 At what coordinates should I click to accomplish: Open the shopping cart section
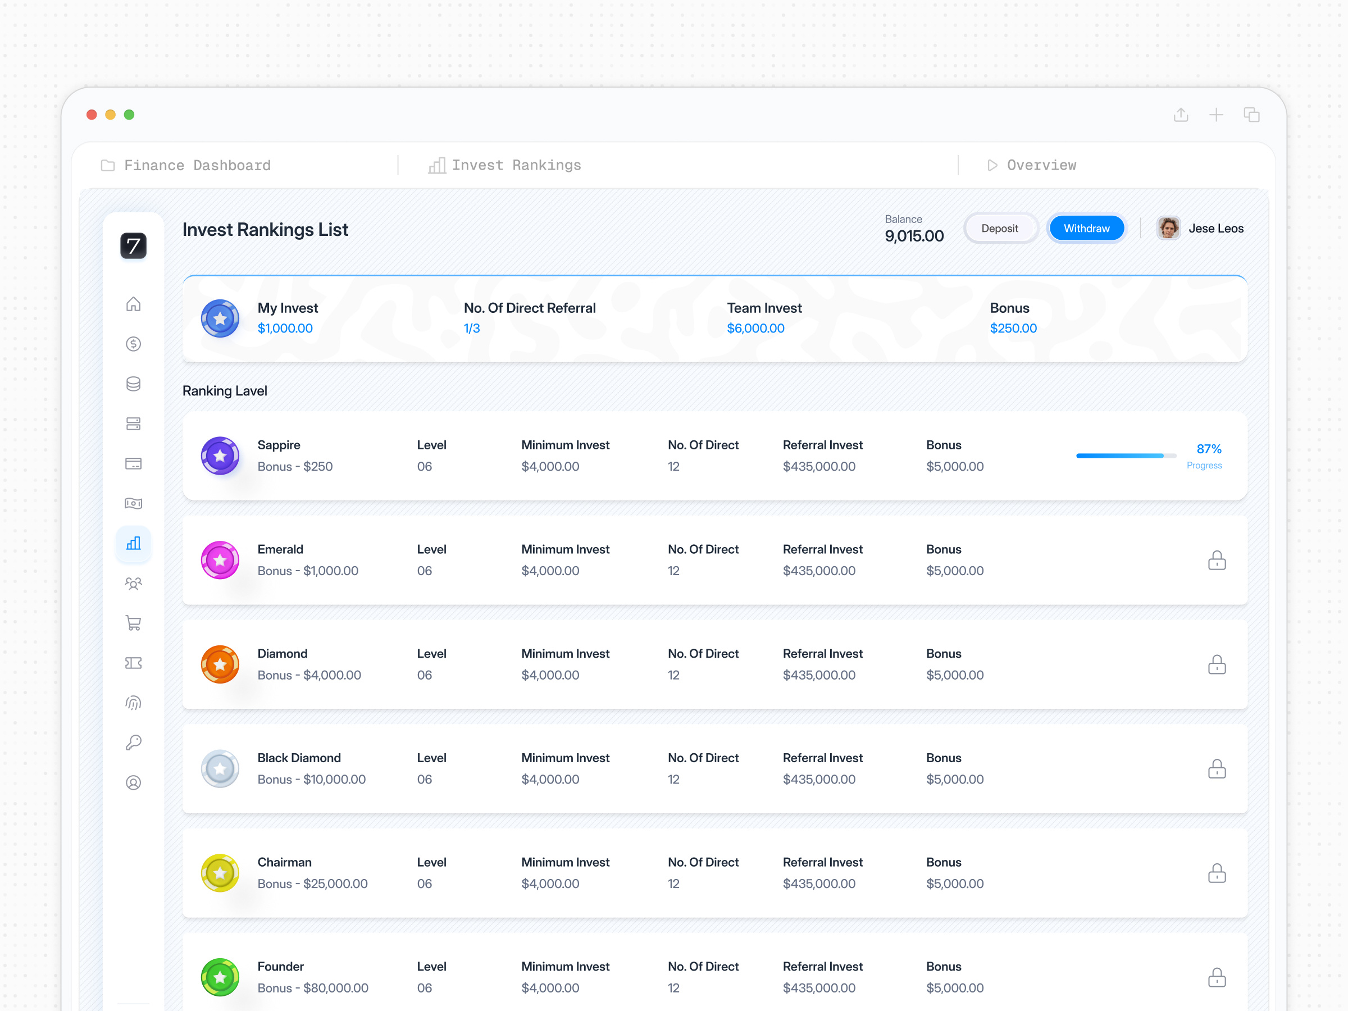pos(134,622)
